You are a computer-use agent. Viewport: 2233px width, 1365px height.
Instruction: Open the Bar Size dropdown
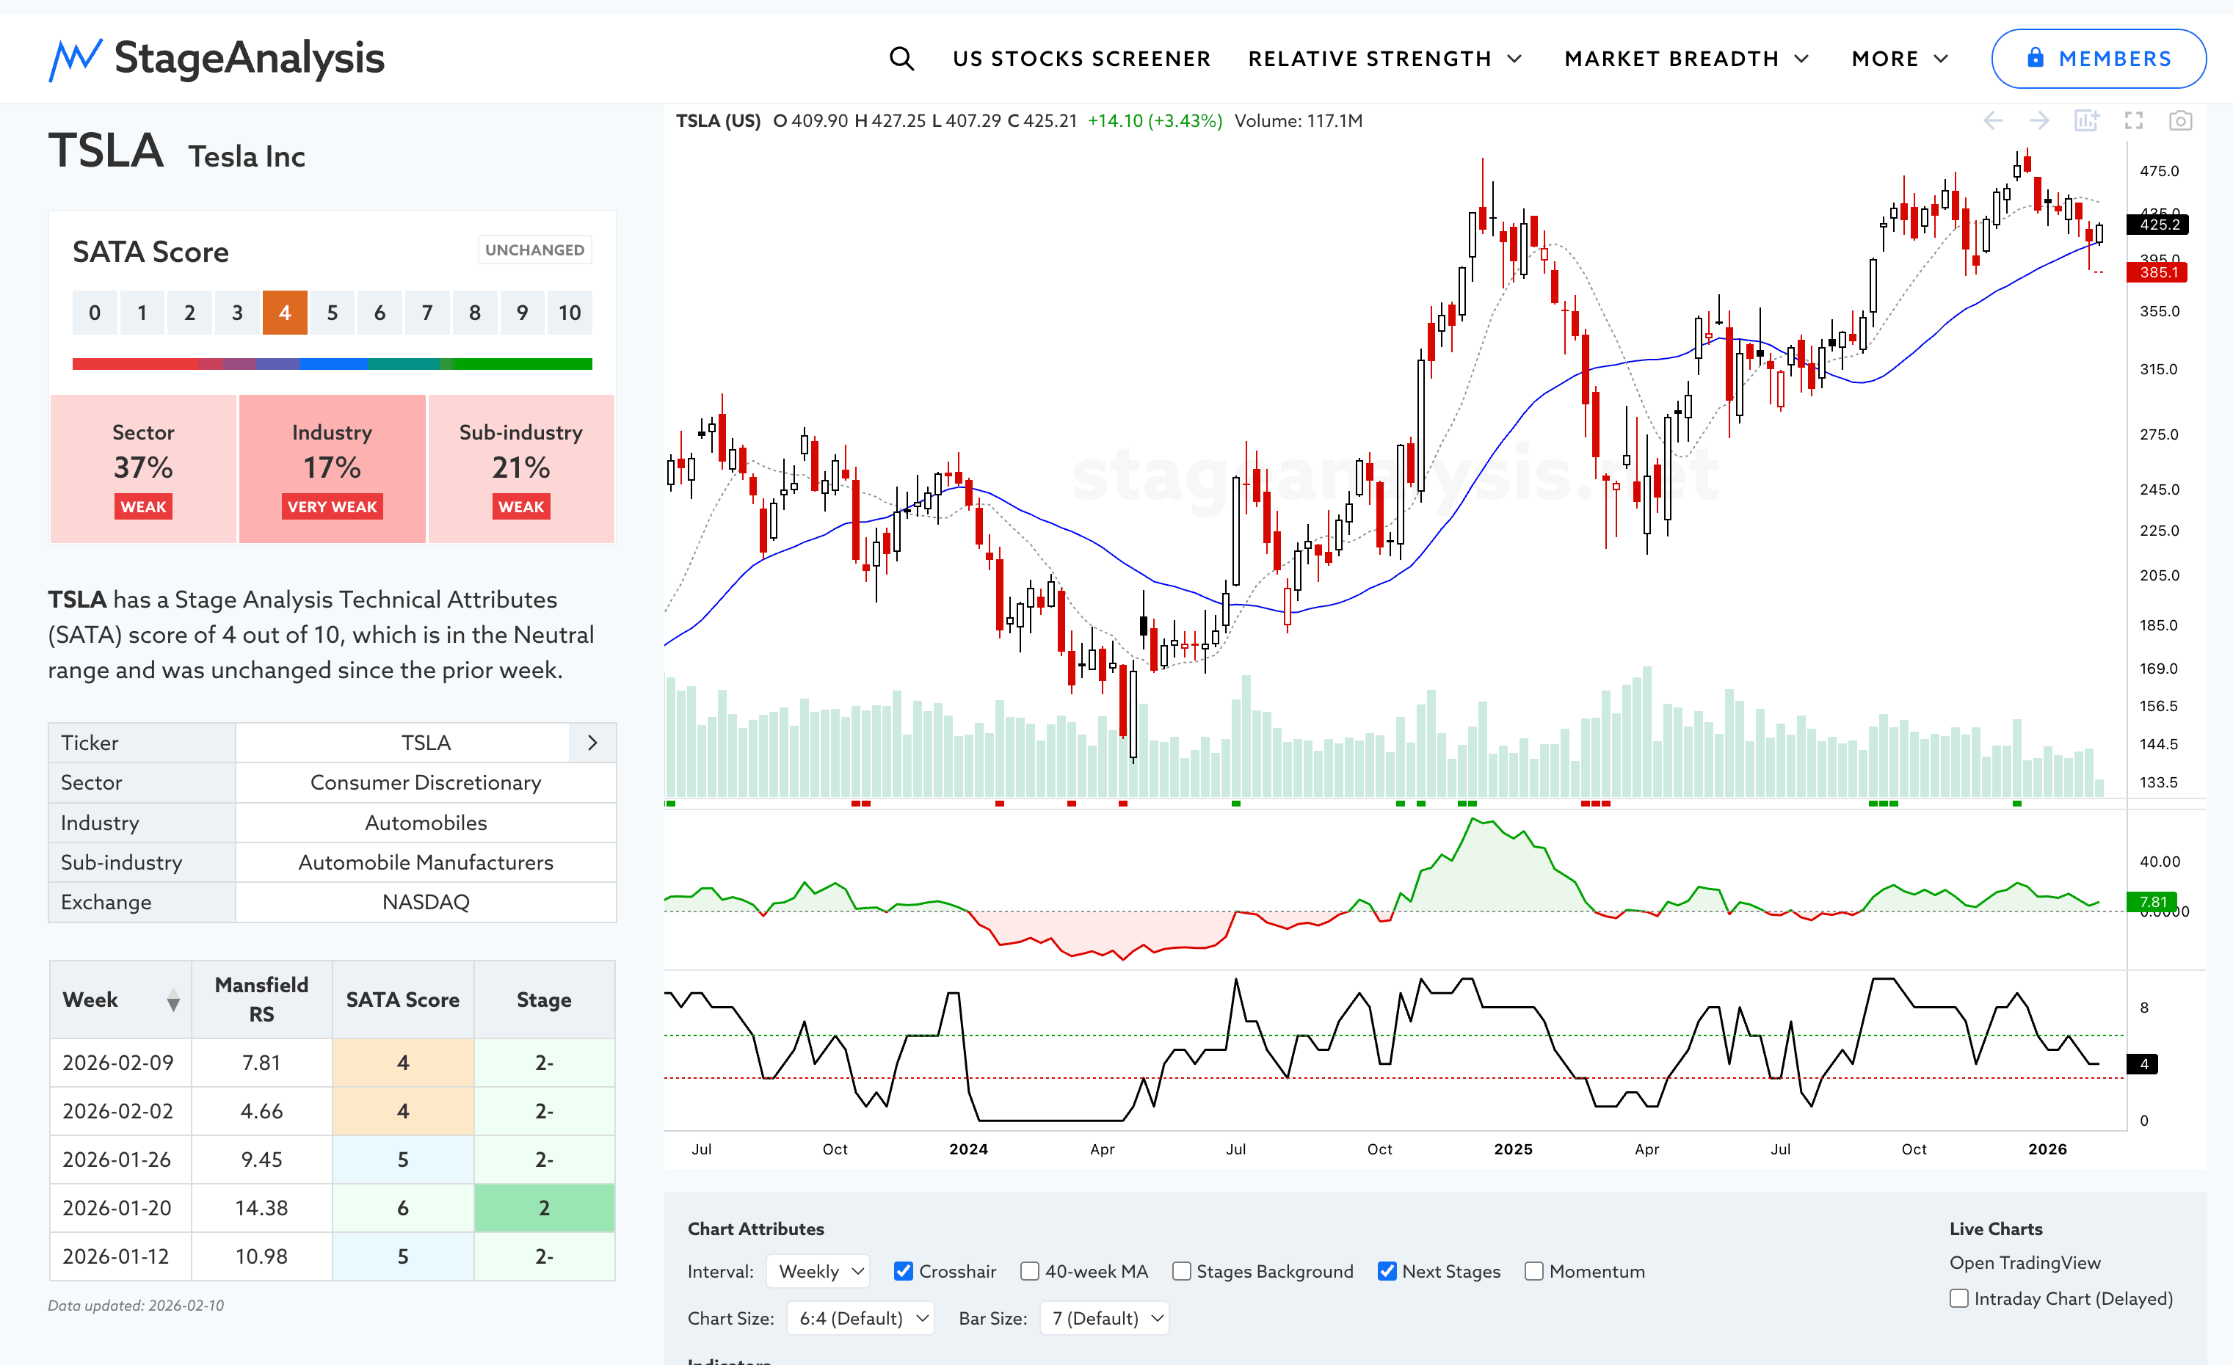click(x=1105, y=1318)
